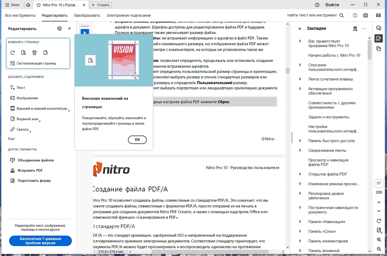Expand Лента сочетания клавиш bookmark
Viewport: 387px width, 256px height.
[x=300, y=79]
